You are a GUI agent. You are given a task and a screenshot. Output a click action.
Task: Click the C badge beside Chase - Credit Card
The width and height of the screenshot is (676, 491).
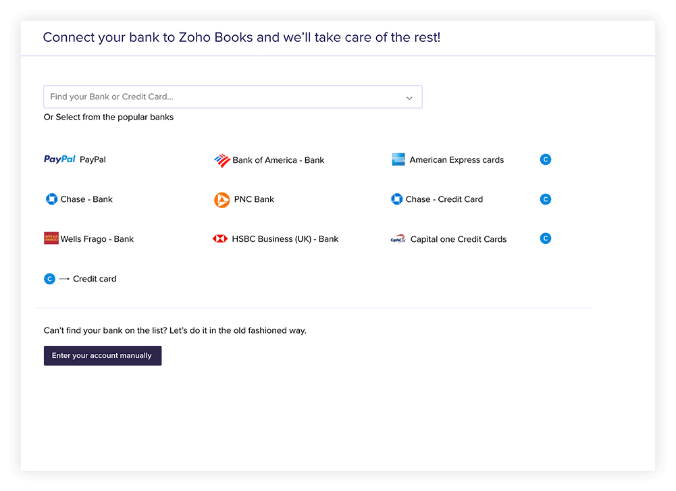click(545, 199)
